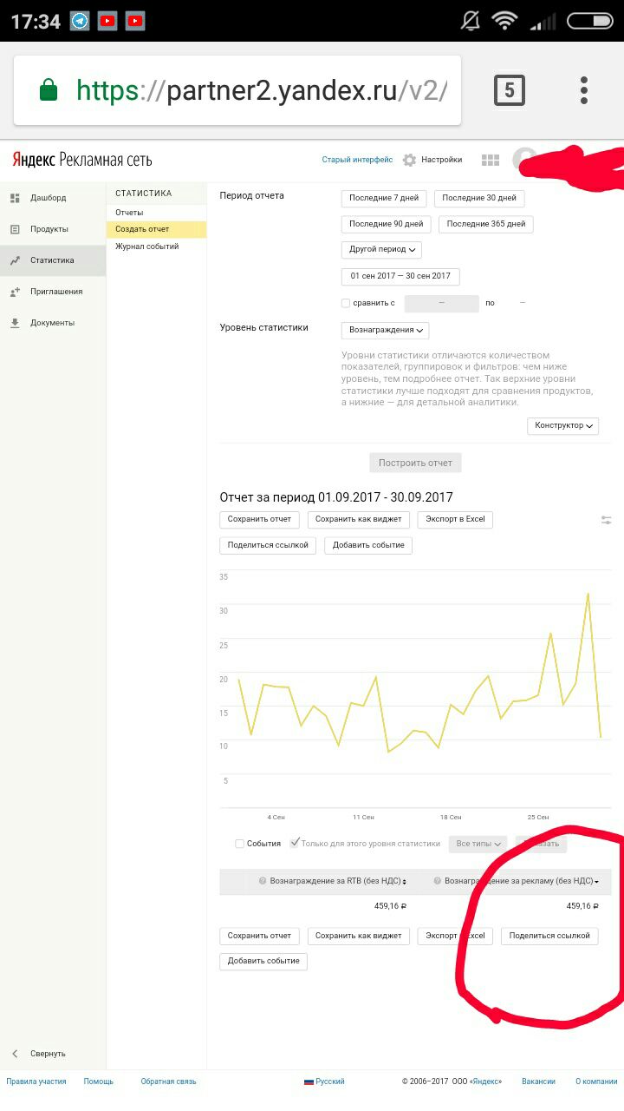Open the browser tab switcher showing 5
624x1111 pixels.
tap(510, 90)
